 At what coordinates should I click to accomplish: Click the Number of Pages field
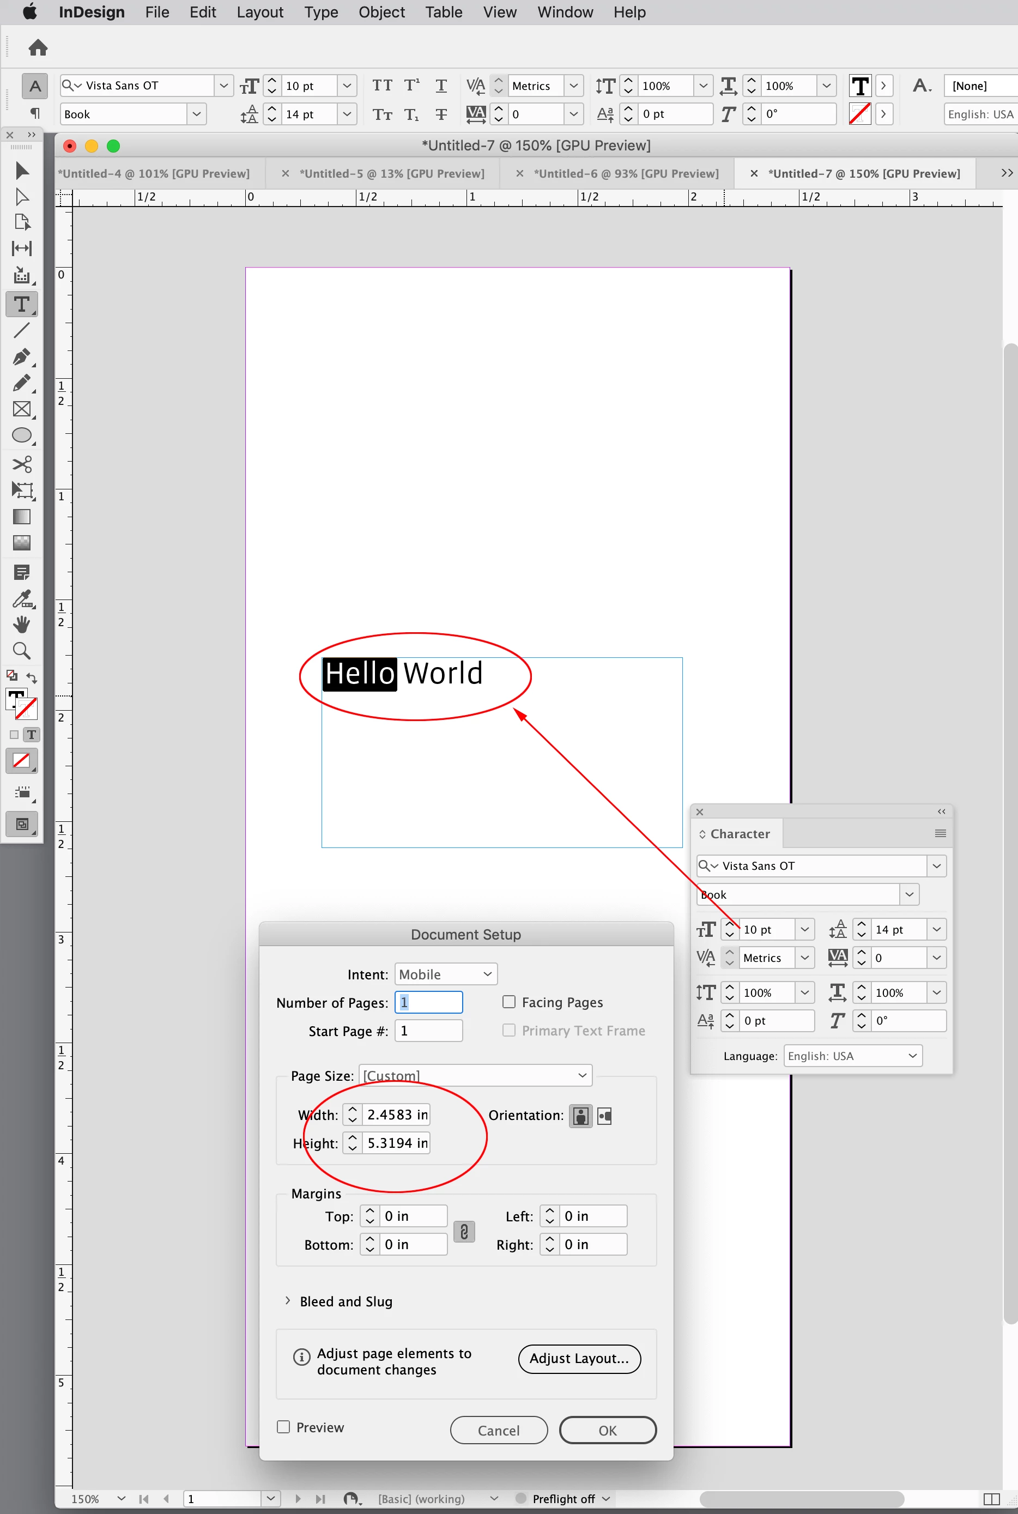tap(428, 1002)
